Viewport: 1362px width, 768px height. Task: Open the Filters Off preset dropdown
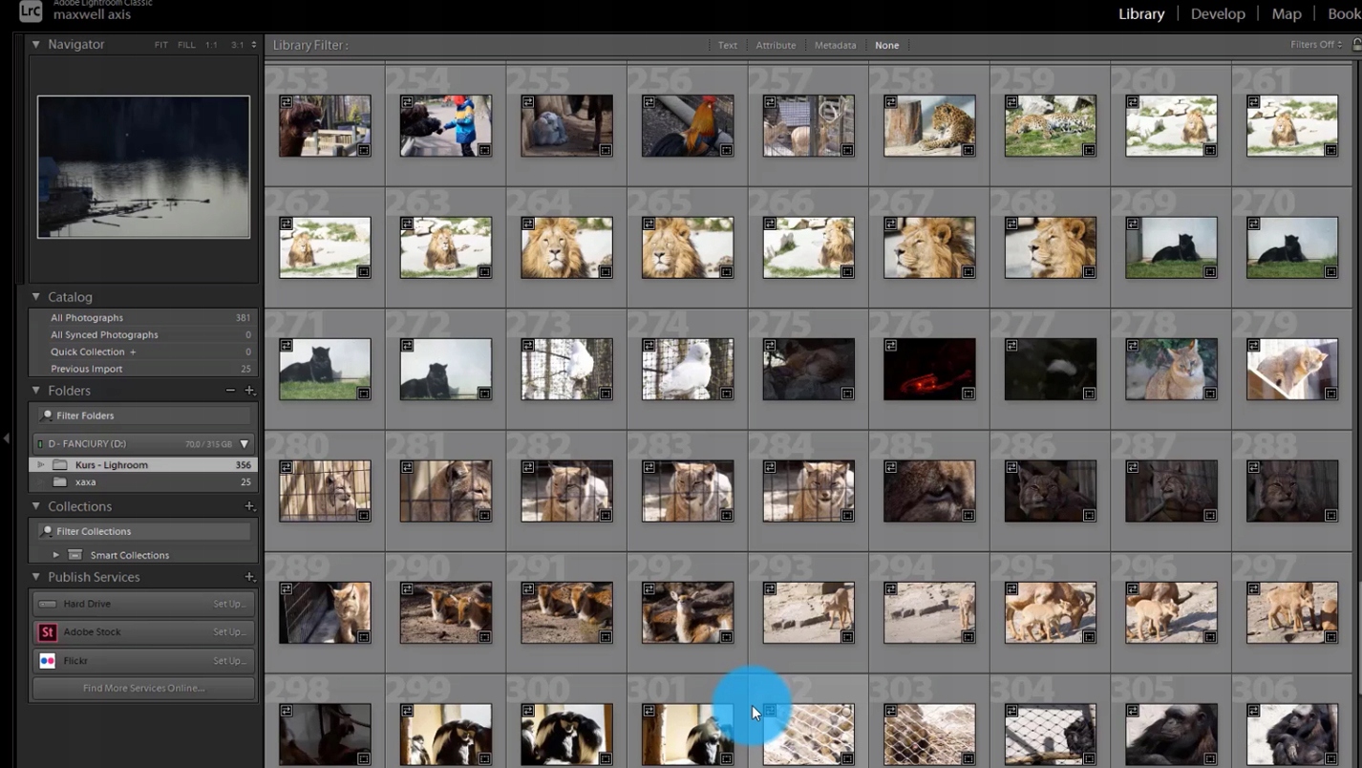(1317, 45)
